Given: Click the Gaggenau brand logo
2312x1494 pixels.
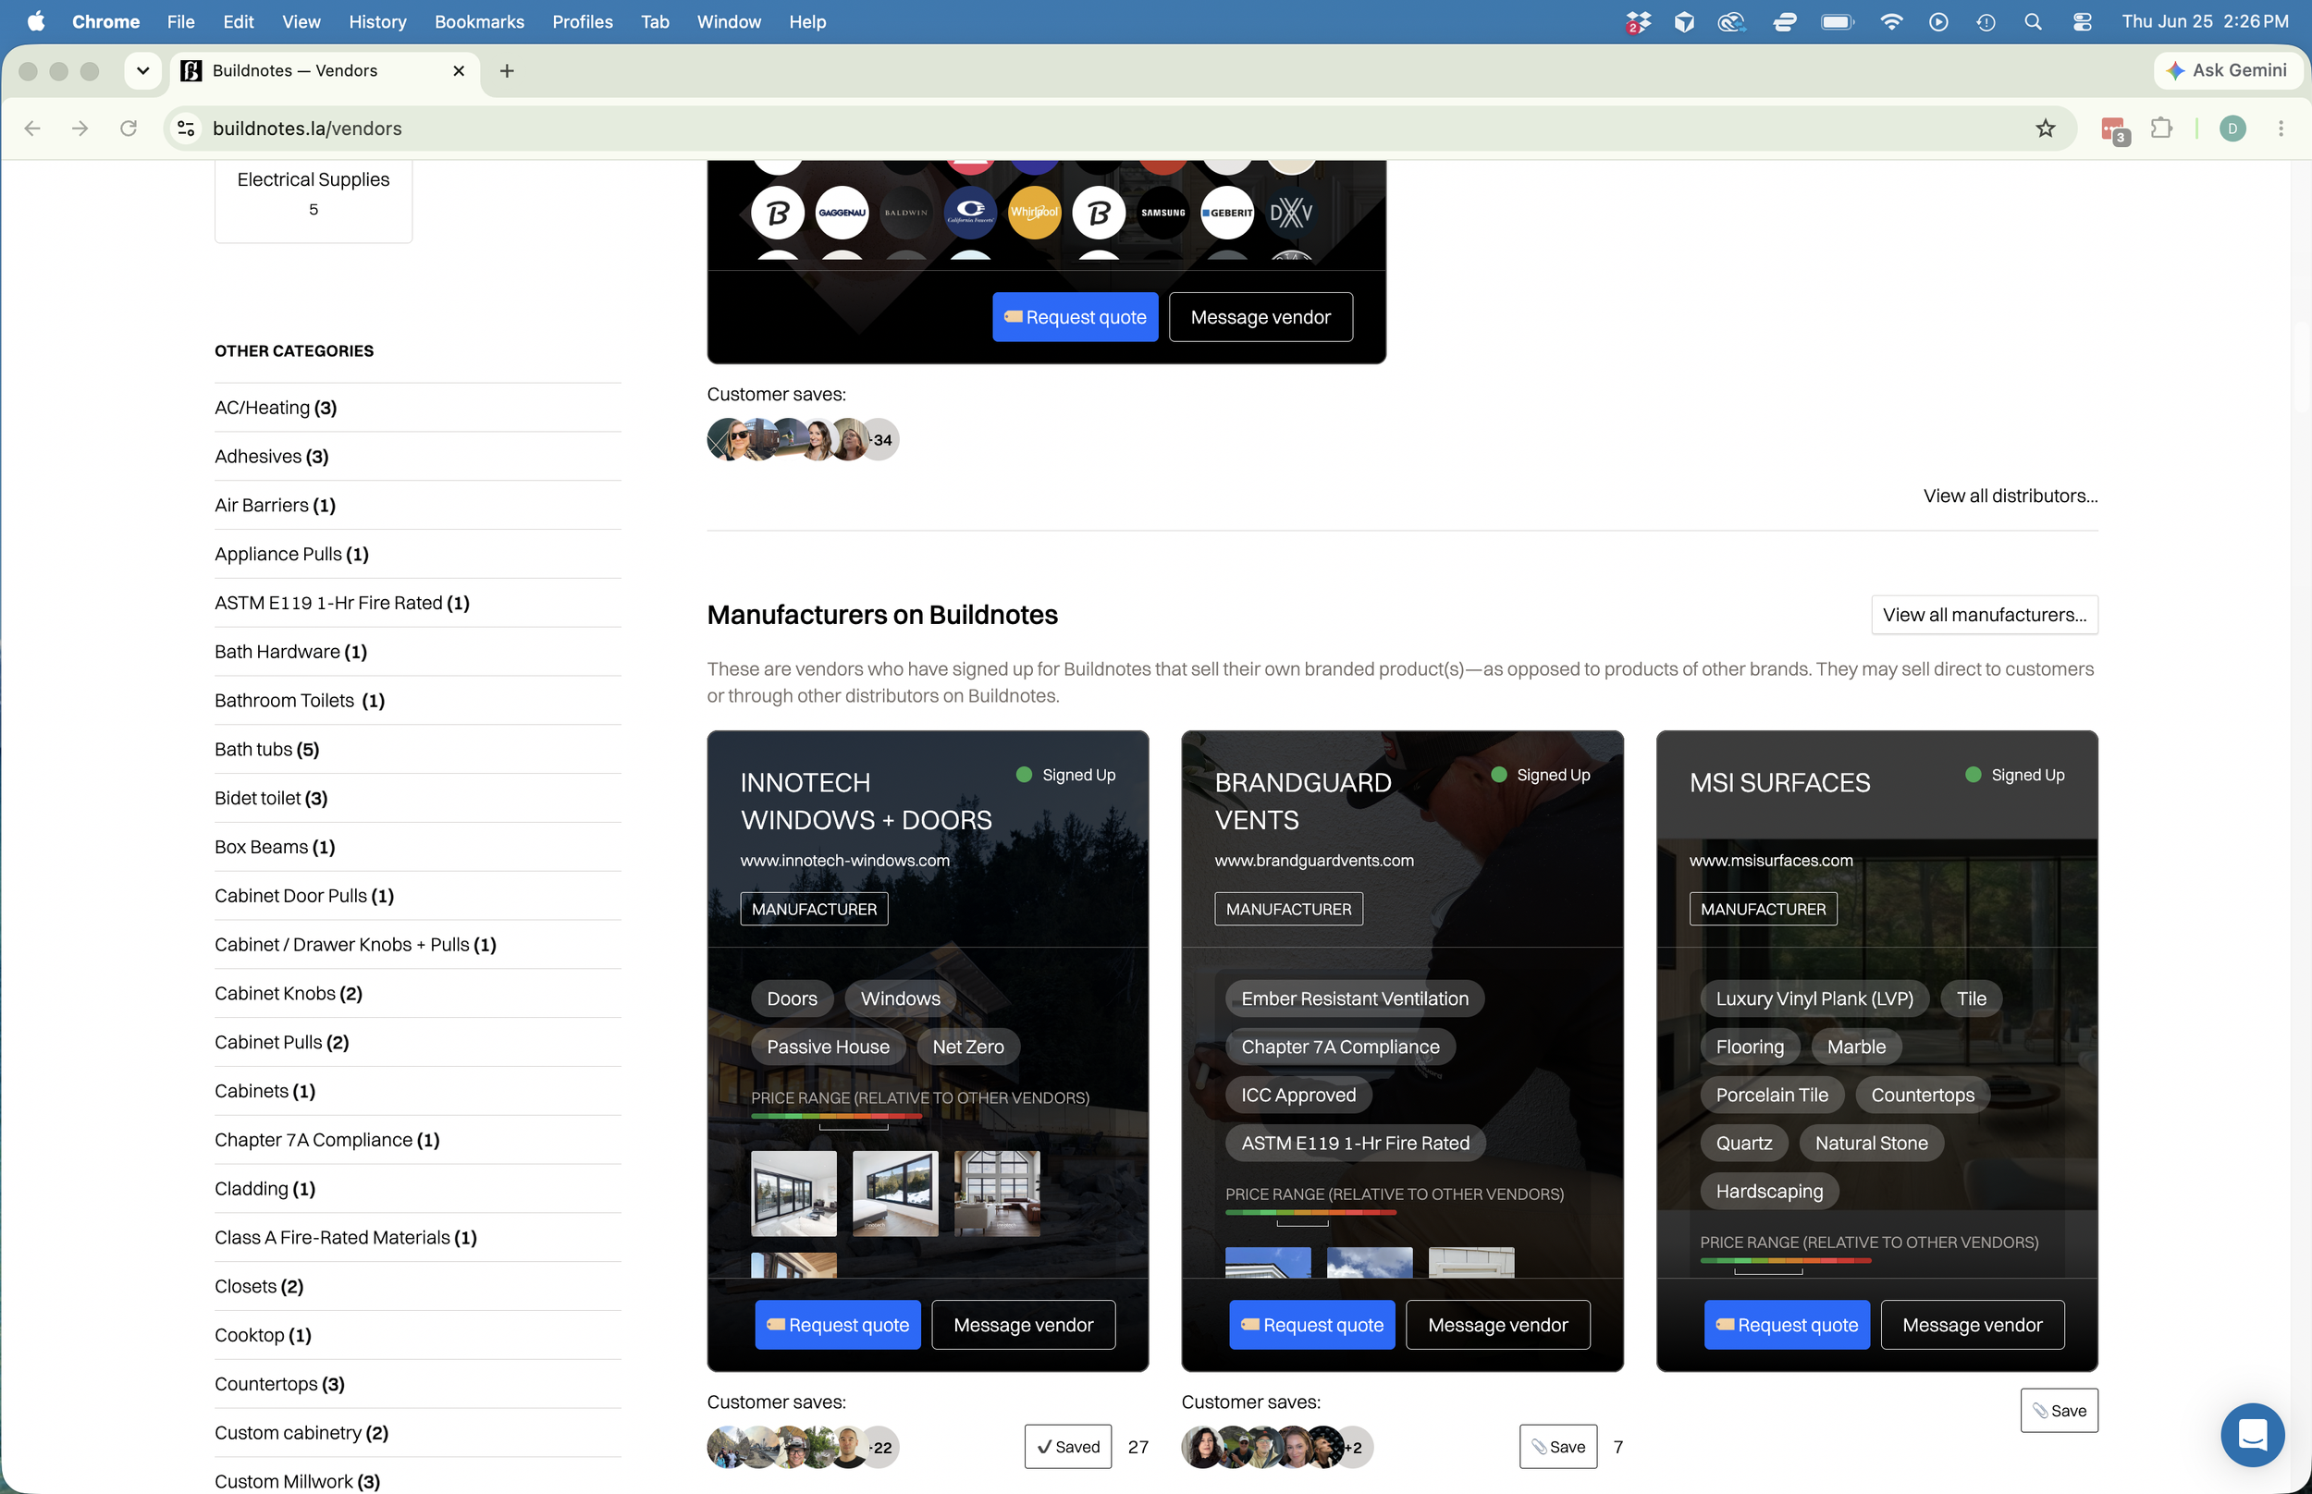Looking at the screenshot, I should coord(842,213).
